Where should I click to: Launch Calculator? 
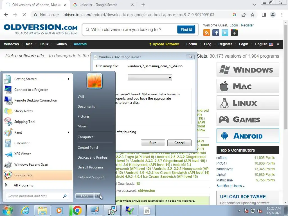tap(38, 143)
